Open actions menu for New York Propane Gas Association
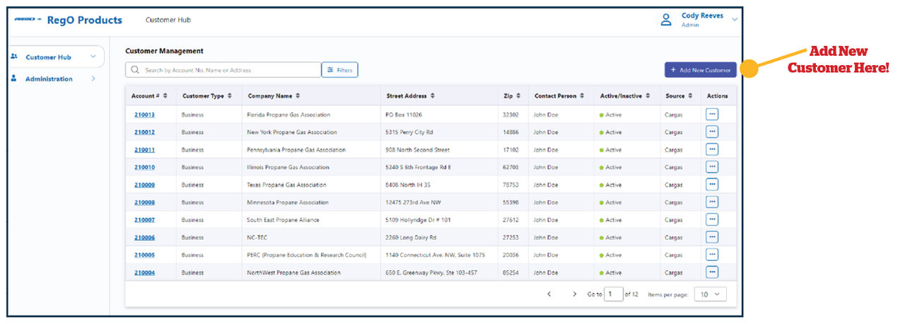Screen dimensions: 905x324 pos(712,132)
